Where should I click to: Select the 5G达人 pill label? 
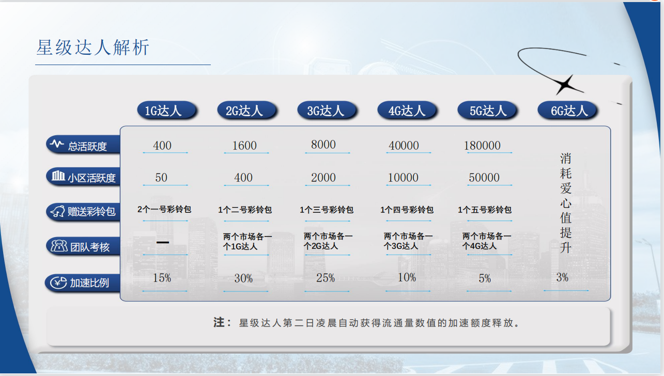488,111
